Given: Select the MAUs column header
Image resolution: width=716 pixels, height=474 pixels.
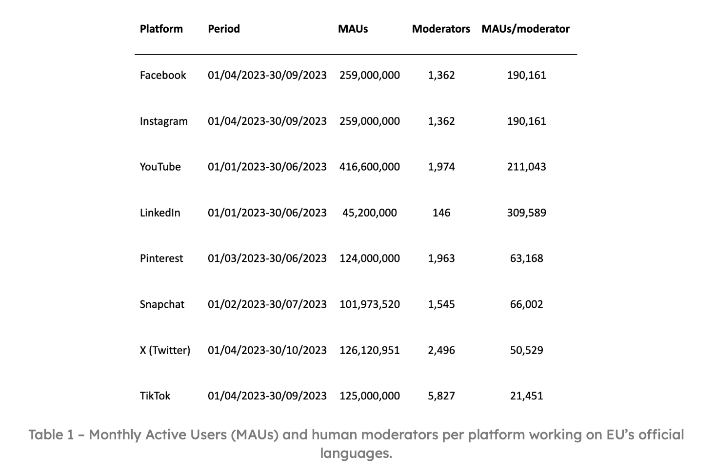Looking at the screenshot, I should [353, 29].
